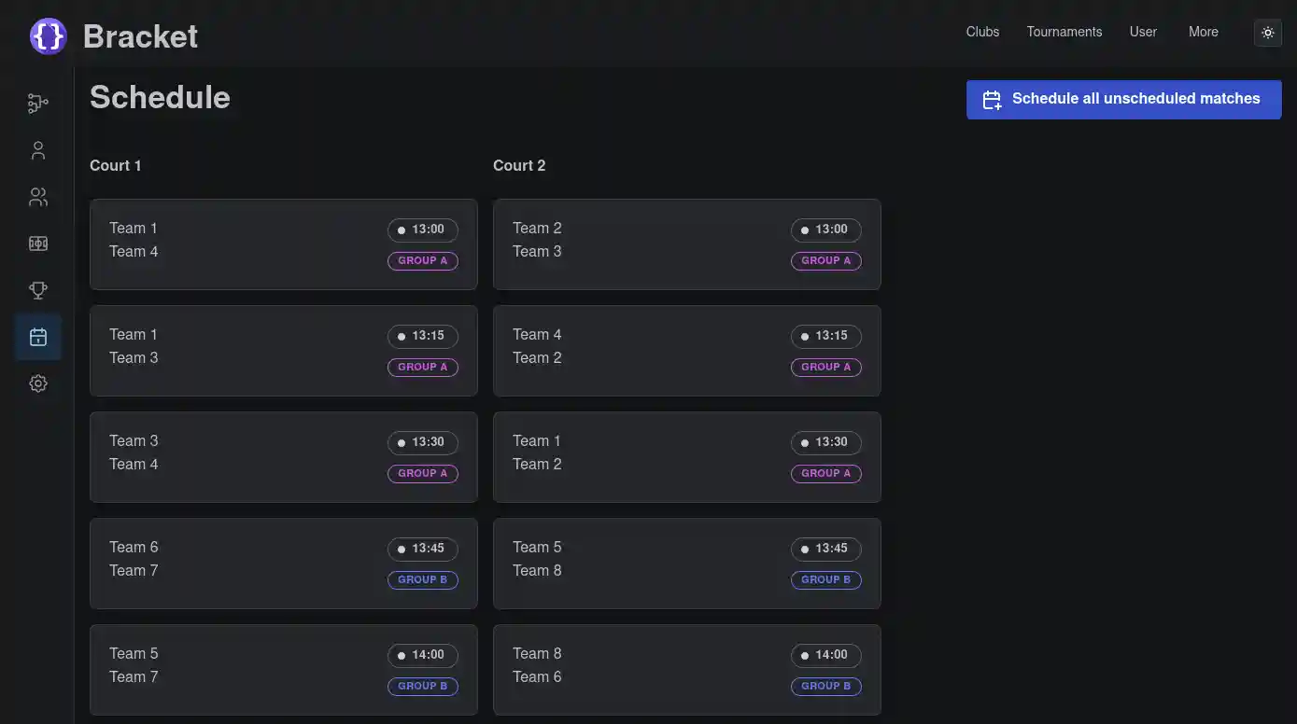
Task: Click the Bracket title link
Action: 140,36
